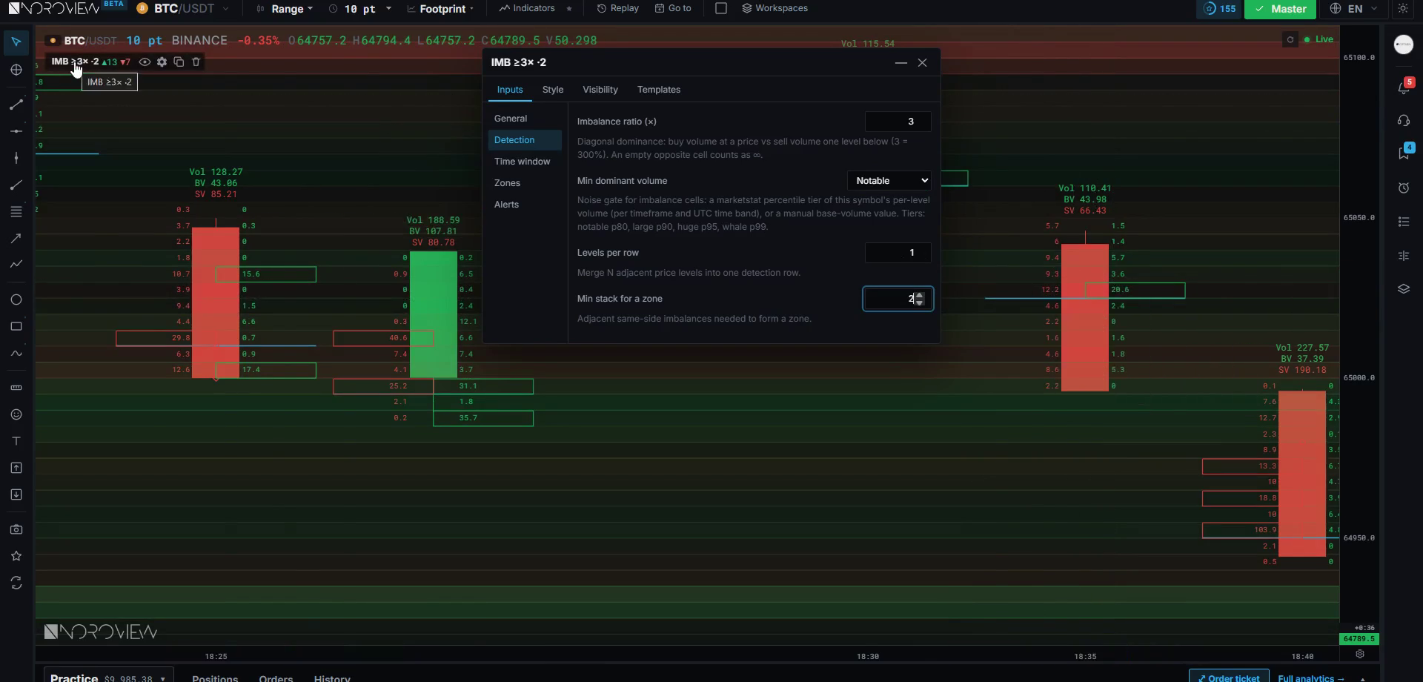The image size is (1423, 682).
Task: Click the Imbalance ratio input field
Action: pyautogui.click(x=898, y=122)
